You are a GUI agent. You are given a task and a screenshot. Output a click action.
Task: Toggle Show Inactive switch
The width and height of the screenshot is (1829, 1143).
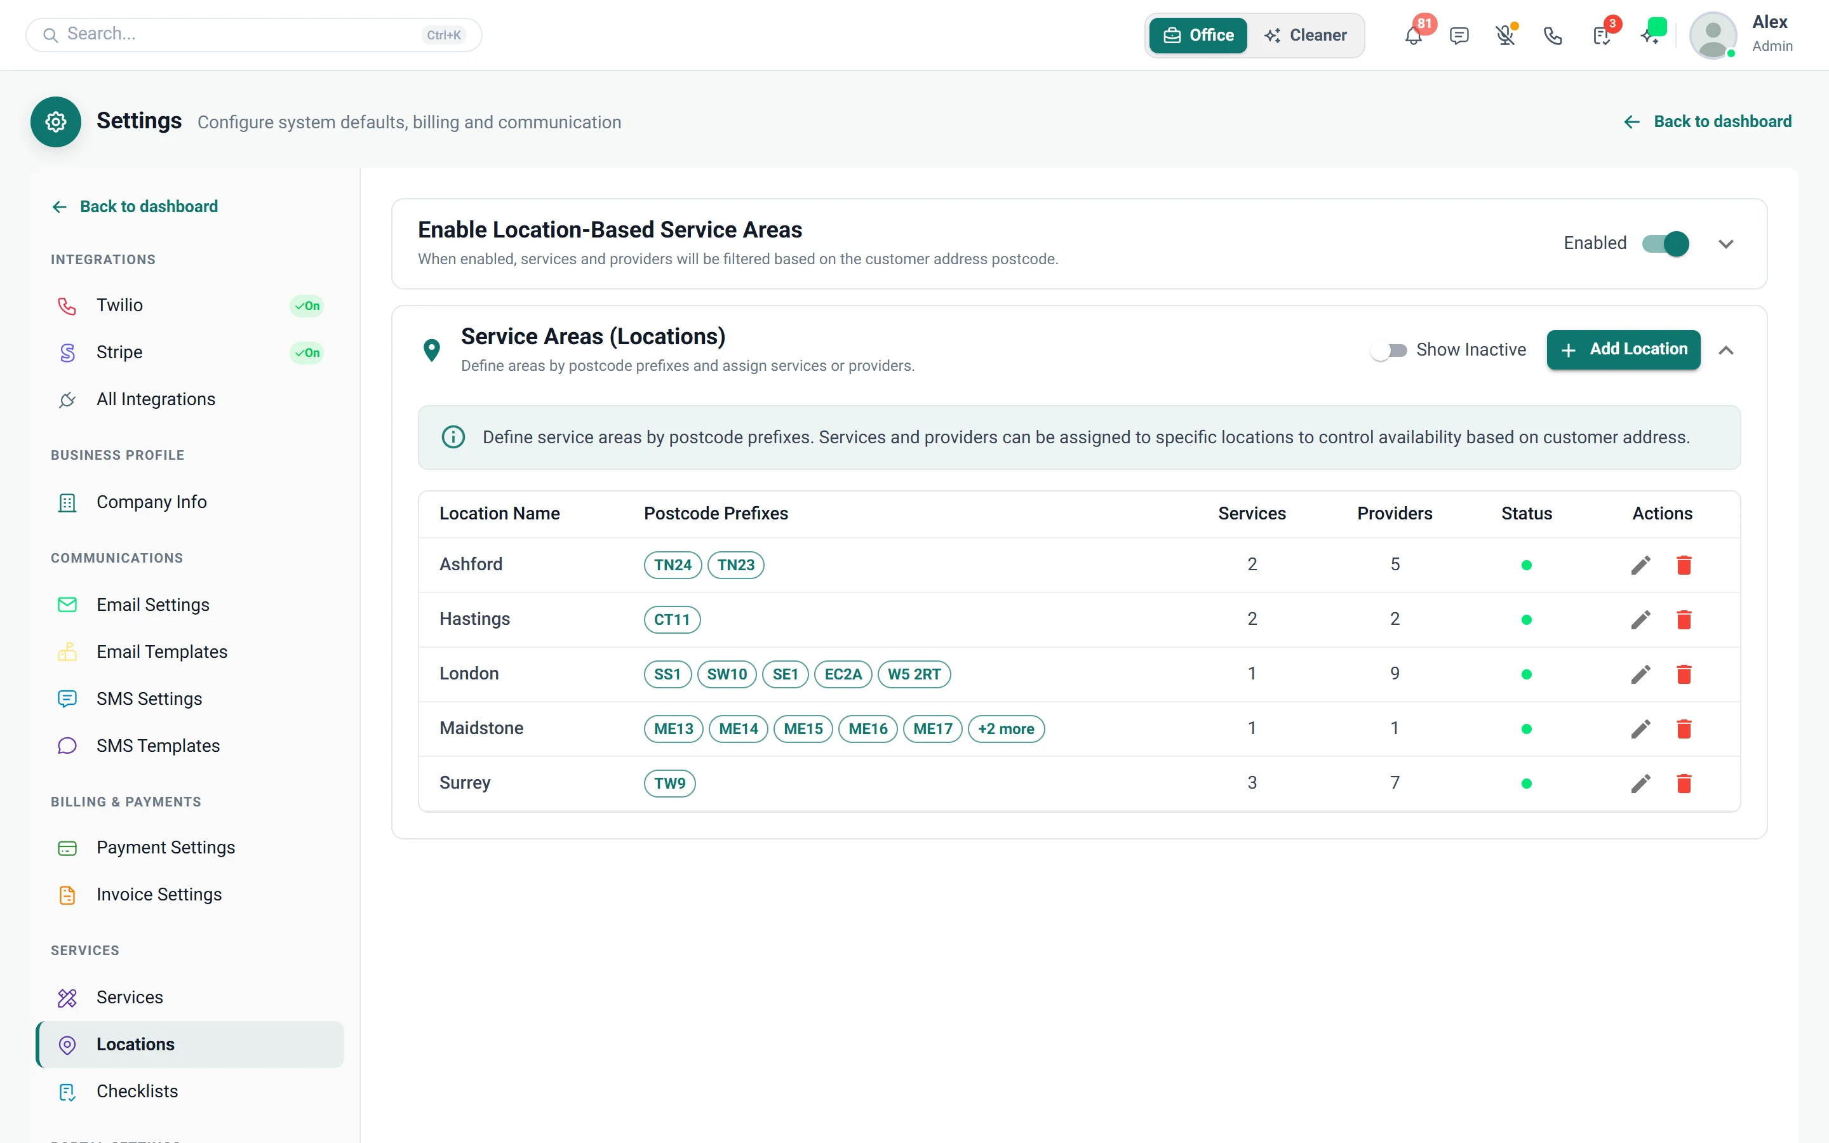tap(1388, 350)
